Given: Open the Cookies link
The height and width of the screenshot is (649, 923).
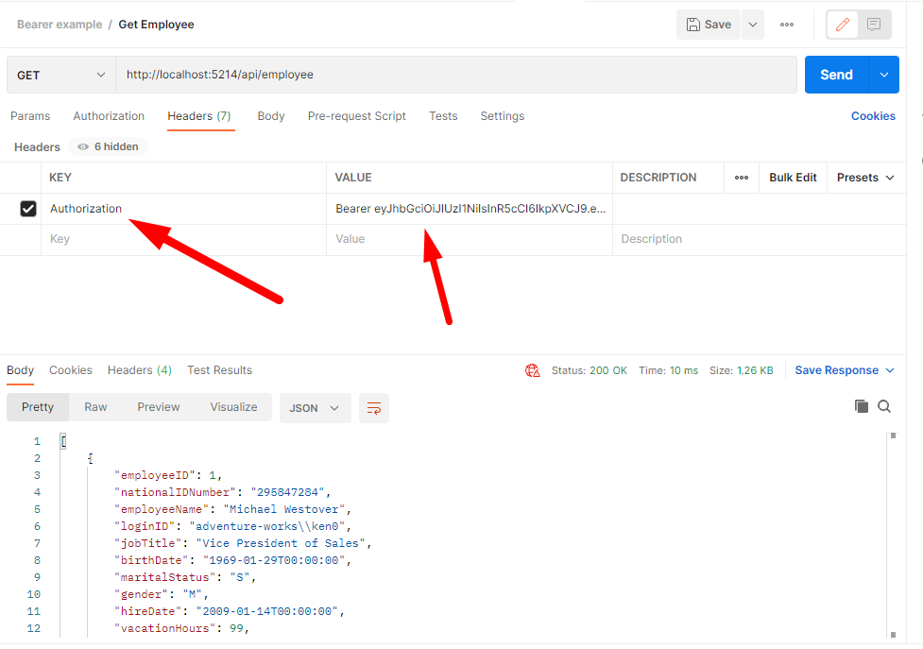Looking at the screenshot, I should (873, 116).
